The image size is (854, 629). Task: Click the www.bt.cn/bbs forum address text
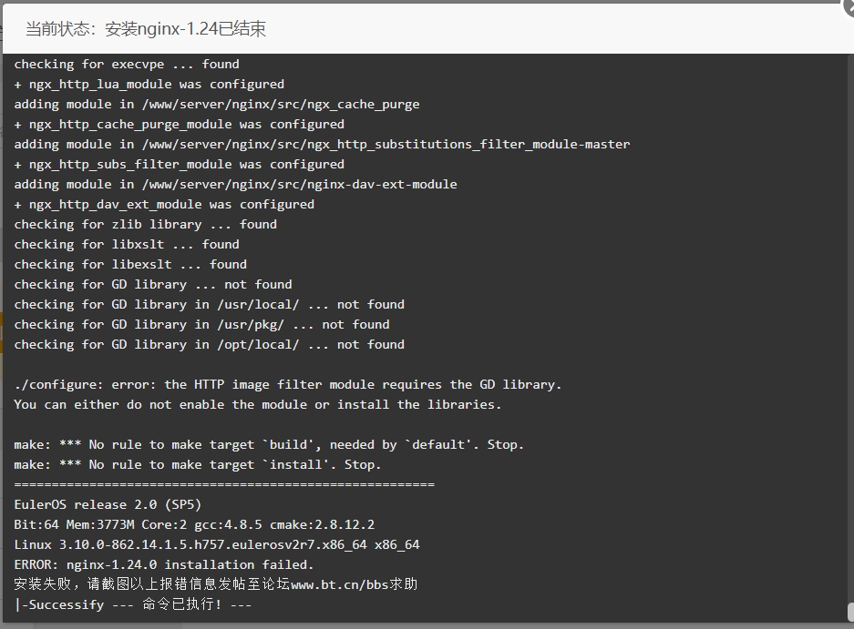(339, 585)
